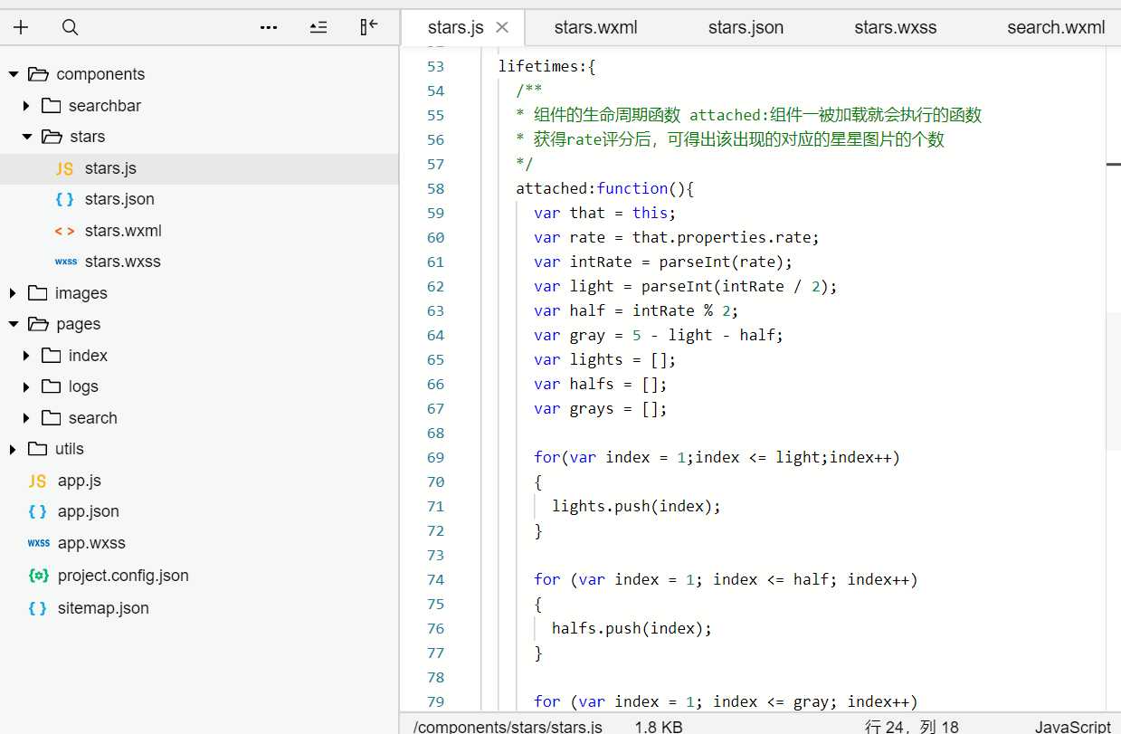This screenshot has width=1121, height=734.
Task: Click the wxss icon of app.wxss
Action: pos(38,543)
